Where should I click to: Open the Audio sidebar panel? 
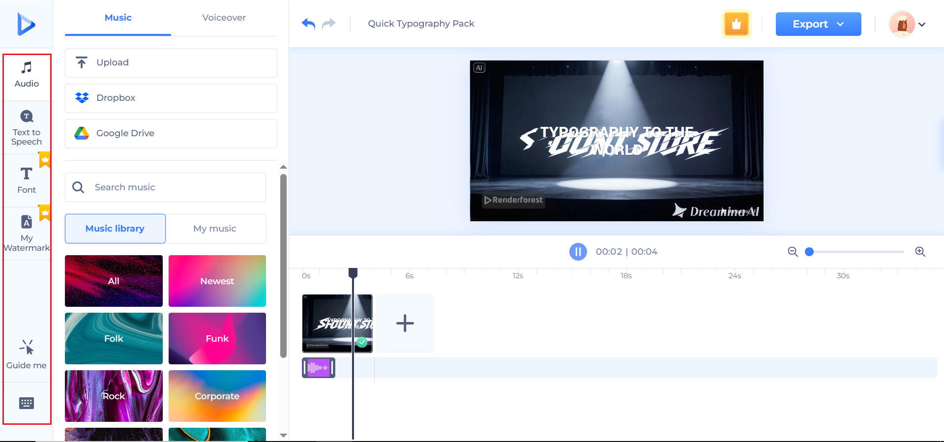tap(27, 75)
